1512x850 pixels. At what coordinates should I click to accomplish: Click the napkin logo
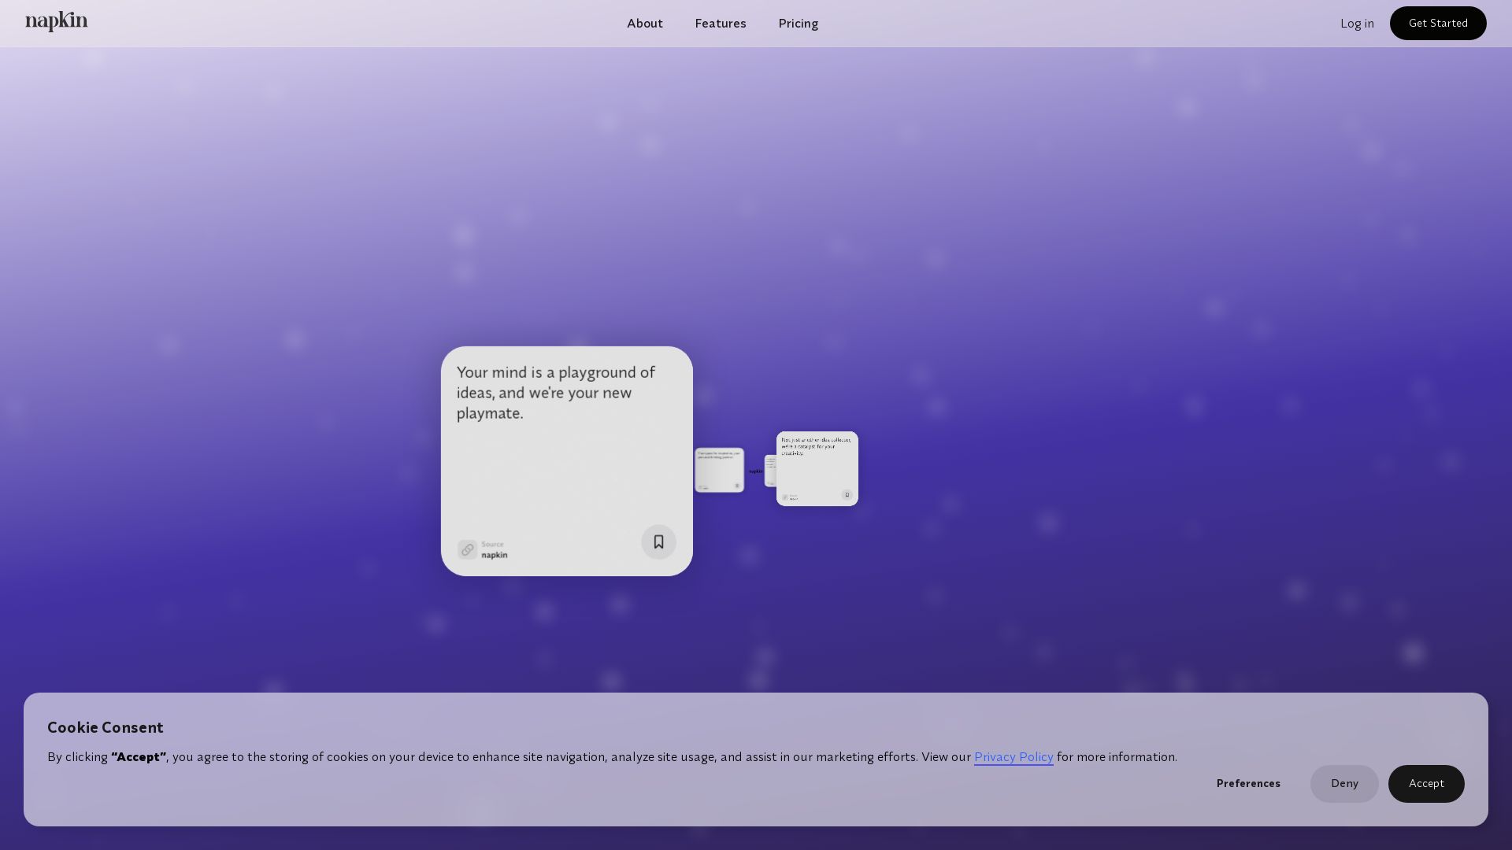pyautogui.click(x=57, y=22)
